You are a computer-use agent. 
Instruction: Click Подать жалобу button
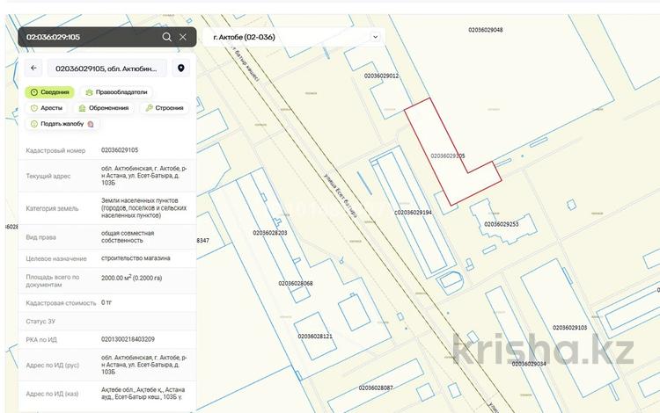pos(62,124)
